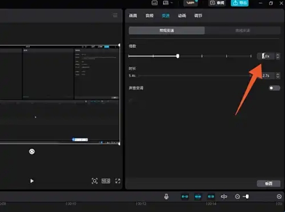The height and width of the screenshot is (212, 285).
Task: Click the microphone record voiceover icon
Action: (166, 197)
